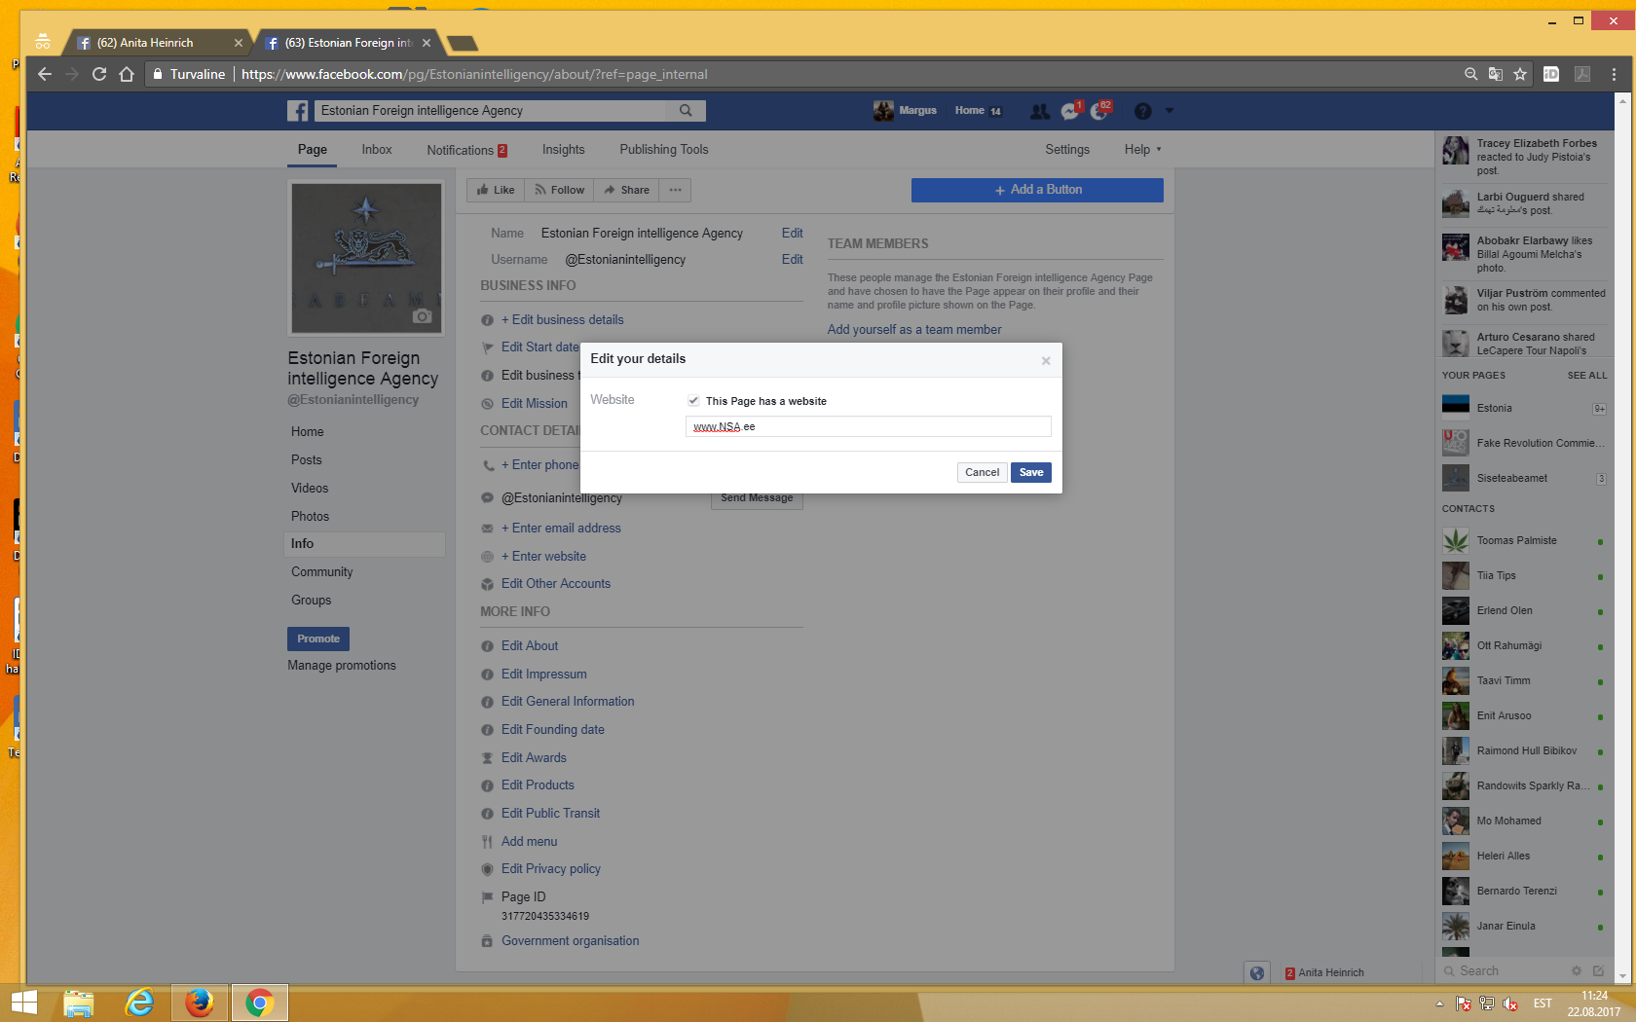1636x1022 pixels.
Task: Click Edit Founding date link
Action: click(x=552, y=729)
